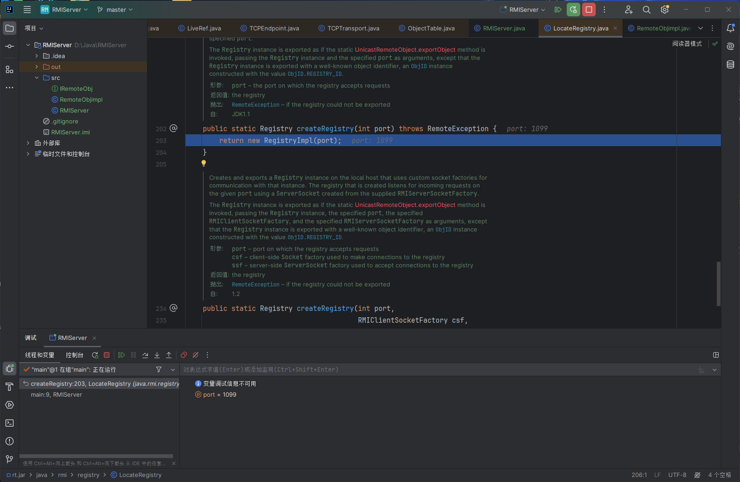Click the editor vertical scrollbar thumb
Screen dimensions: 740x482
pos(718,283)
